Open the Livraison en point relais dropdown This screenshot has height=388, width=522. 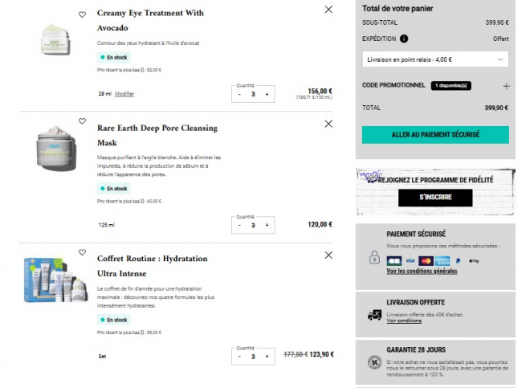[435, 59]
